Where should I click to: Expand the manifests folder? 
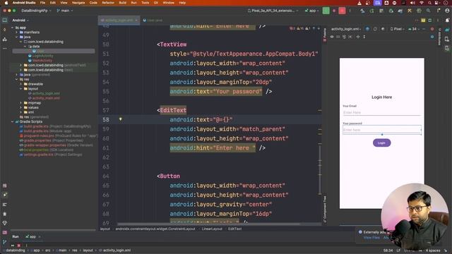point(16,32)
